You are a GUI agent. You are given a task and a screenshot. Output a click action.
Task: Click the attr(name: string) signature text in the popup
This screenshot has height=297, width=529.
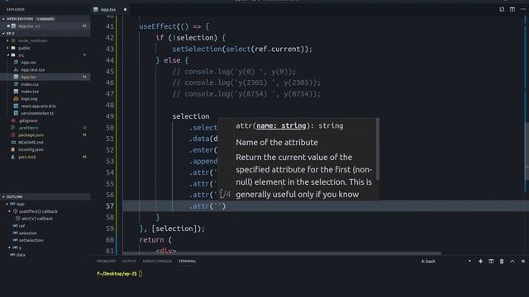(289, 126)
